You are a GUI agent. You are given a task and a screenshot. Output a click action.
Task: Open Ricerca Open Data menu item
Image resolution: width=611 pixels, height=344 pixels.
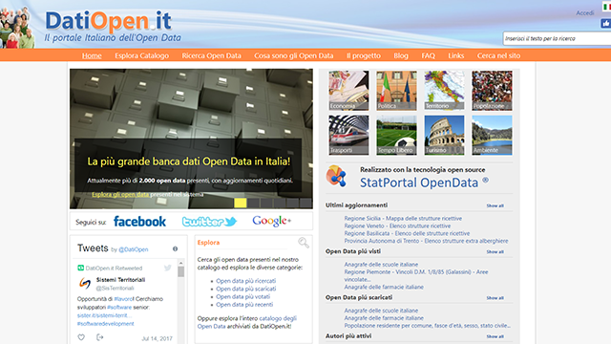click(x=212, y=55)
